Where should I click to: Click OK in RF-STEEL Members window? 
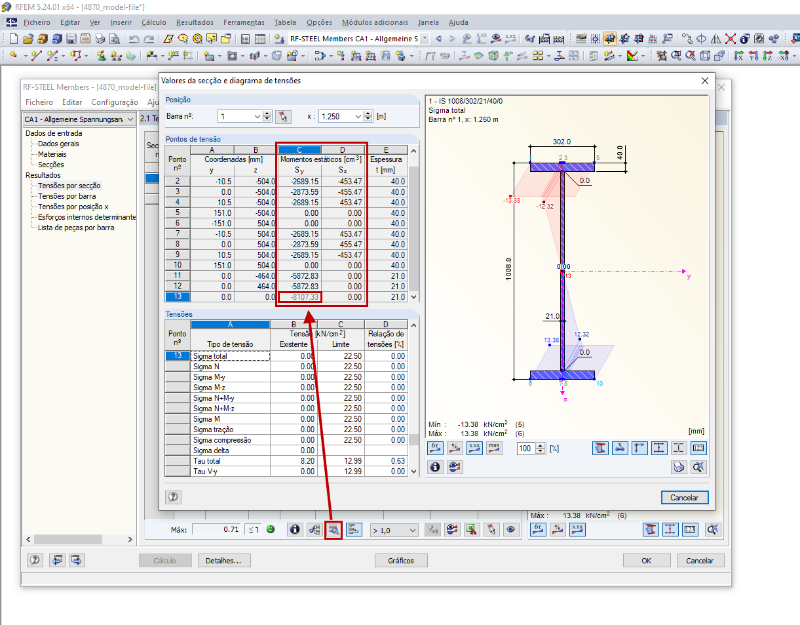coord(647,561)
